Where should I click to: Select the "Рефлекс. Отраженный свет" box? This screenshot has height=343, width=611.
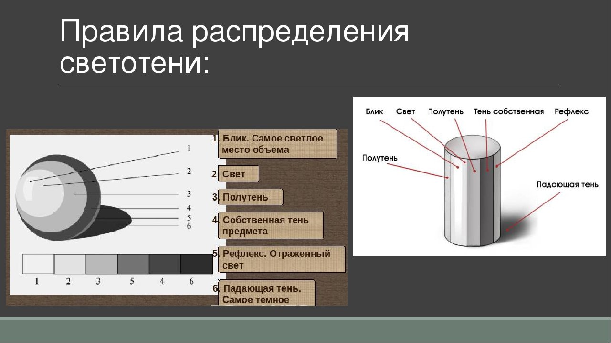pyautogui.click(x=281, y=260)
